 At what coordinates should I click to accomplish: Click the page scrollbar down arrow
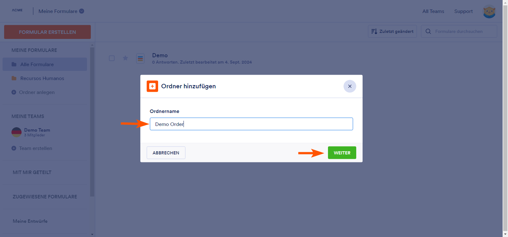(505, 234)
